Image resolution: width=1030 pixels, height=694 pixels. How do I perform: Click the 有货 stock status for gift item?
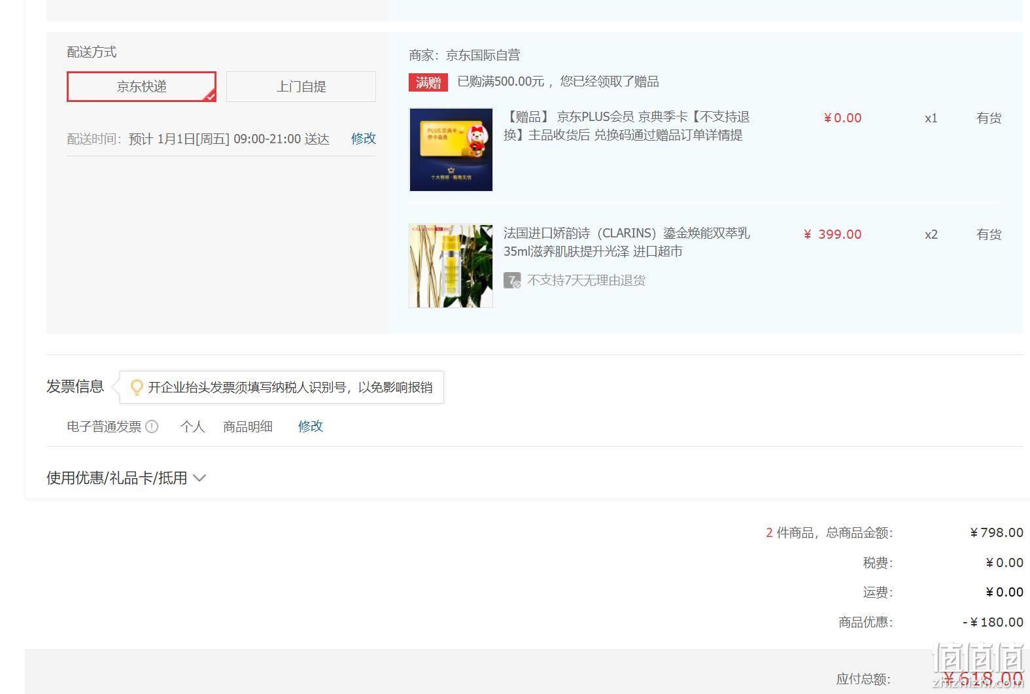pos(989,118)
